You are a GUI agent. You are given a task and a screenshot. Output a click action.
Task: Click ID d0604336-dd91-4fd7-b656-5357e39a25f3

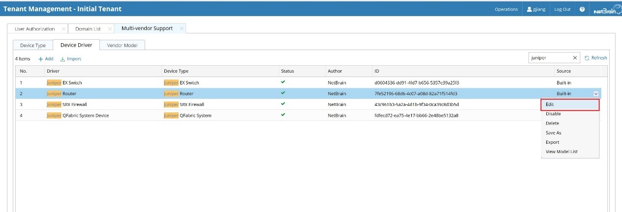[x=416, y=82]
